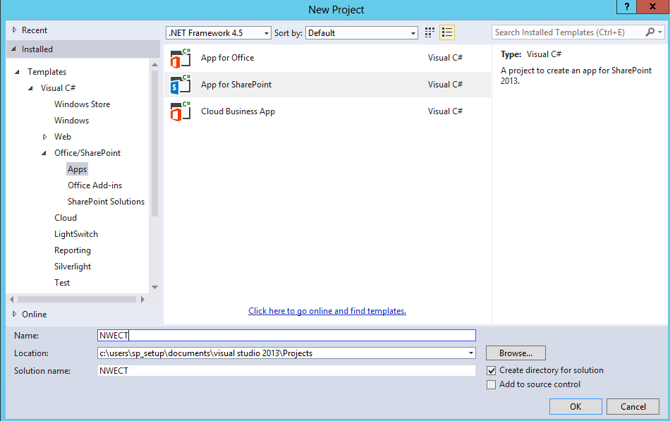This screenshot has height=421, width=670.
Task: Select Office Add-ins category
Action: coord(95,185)
